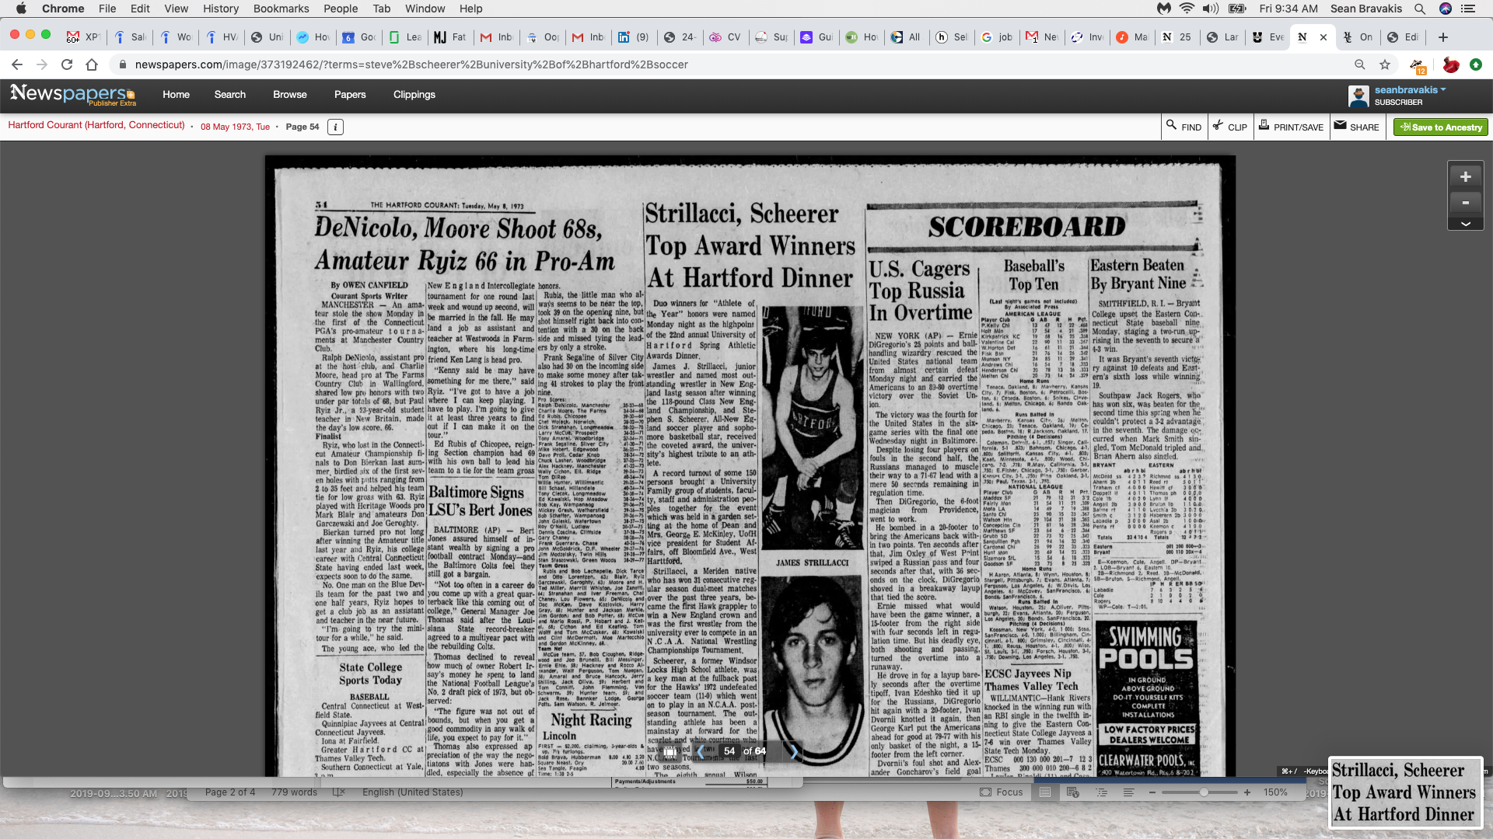The width and height of the screenshot is (1493, 839).
Task: Zoom out with the minus button
Action: click(x=1465, y=203)
